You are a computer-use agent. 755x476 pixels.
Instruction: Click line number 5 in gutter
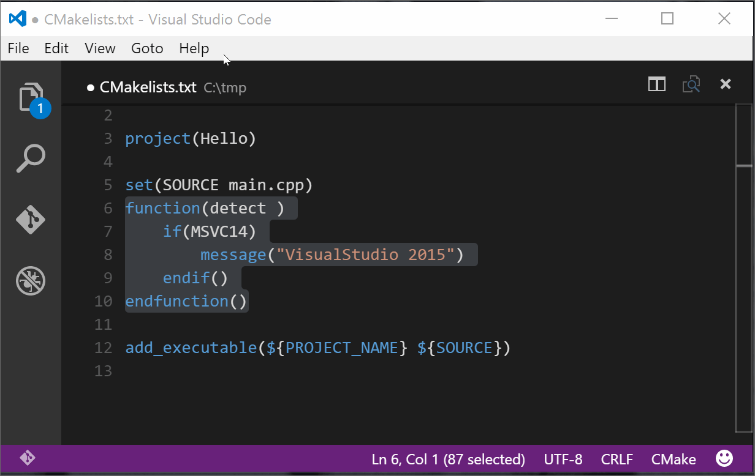(x=108, y=185)
